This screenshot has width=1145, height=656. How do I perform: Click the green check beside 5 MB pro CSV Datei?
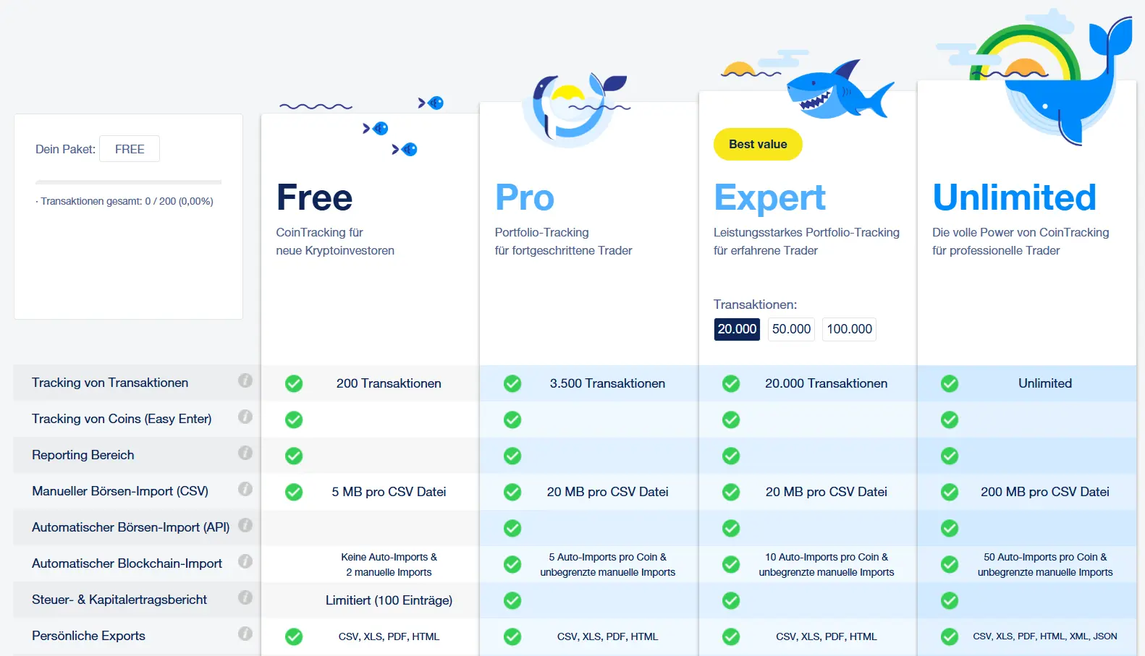(x=294, y=492)
